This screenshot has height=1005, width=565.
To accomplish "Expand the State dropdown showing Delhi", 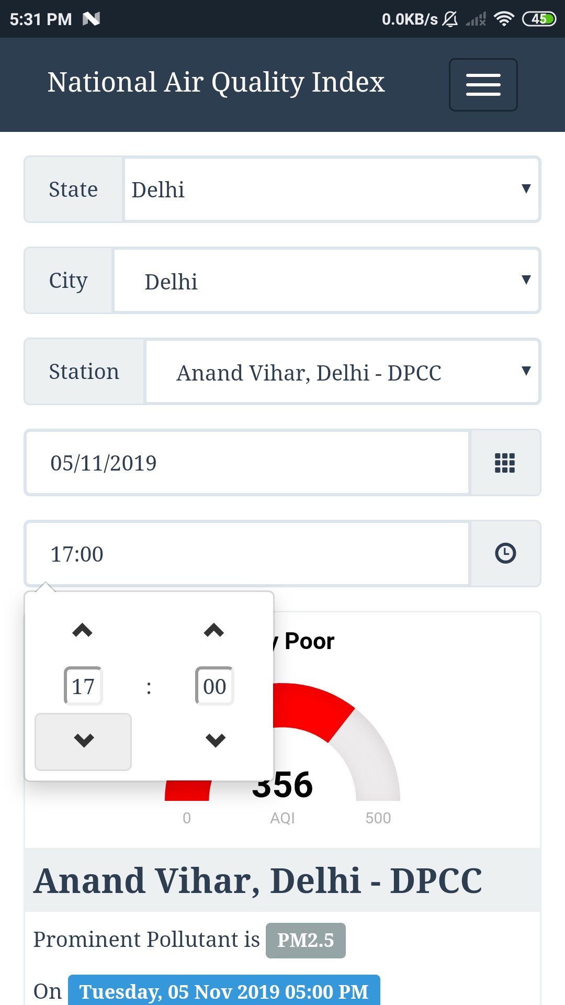I will tap(331, 189).
